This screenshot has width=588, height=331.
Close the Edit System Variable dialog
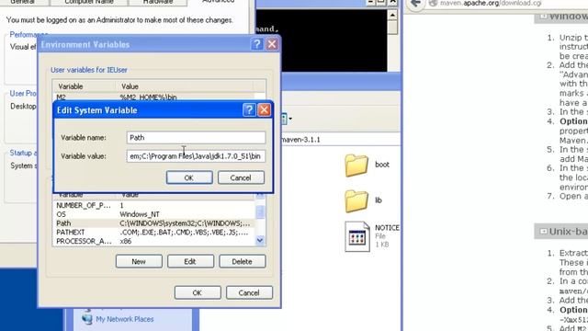click(265, 110)
